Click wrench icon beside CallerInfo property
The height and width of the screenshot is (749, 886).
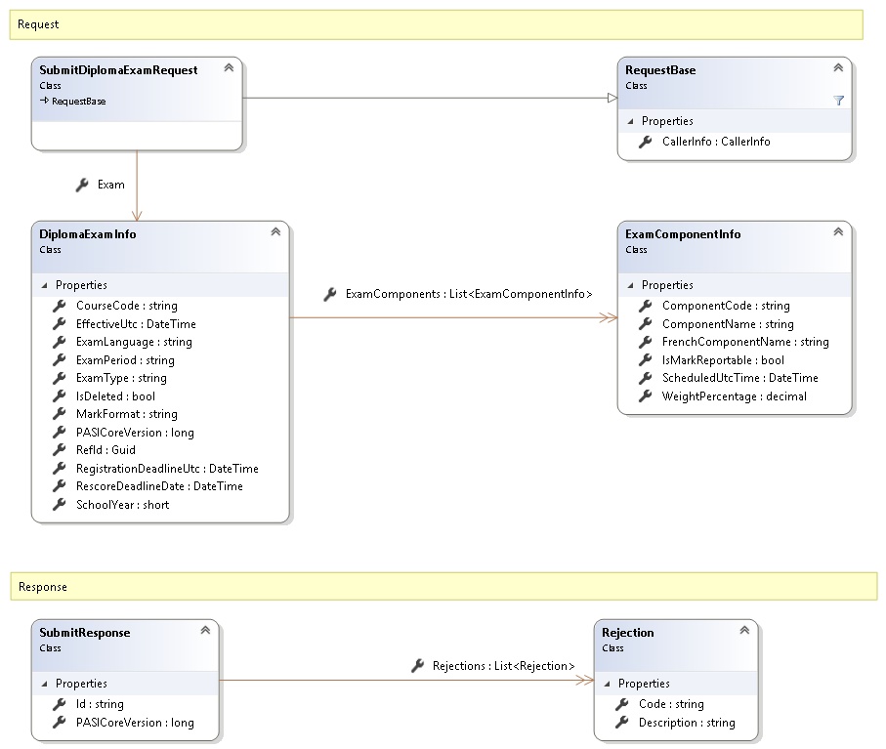(x=646, y=142)
